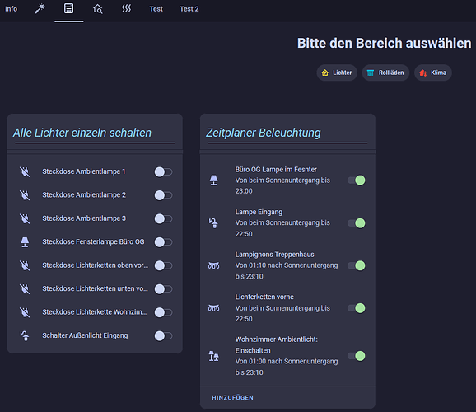
Task: Open the magic wand tab icon
Action: click(40, 9)
